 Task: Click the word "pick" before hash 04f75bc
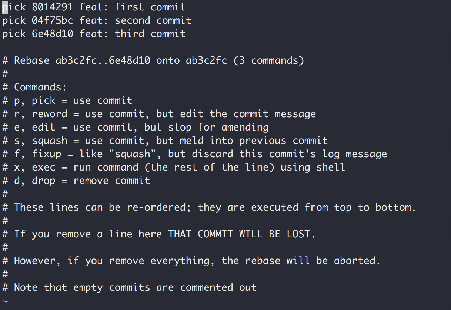14,20
